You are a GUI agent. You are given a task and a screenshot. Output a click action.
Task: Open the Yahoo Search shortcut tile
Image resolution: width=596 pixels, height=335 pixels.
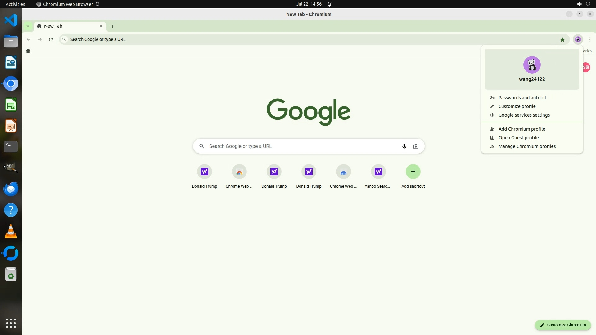click(378, 172)
